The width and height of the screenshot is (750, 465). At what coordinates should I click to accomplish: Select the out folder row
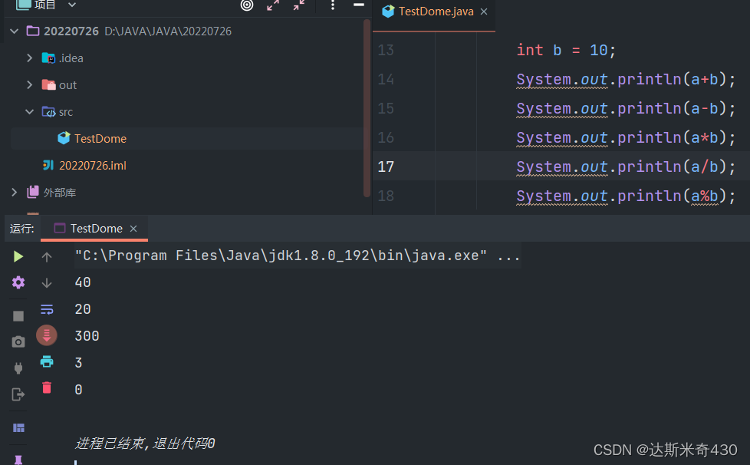59,85
